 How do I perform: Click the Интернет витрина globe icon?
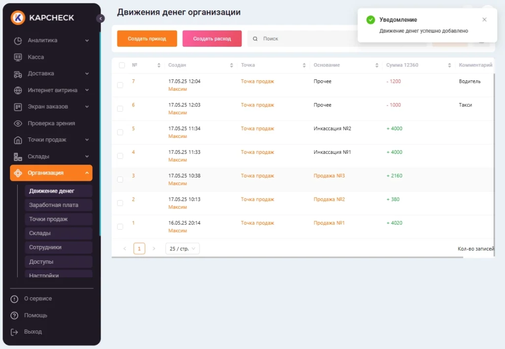point(18,90)
